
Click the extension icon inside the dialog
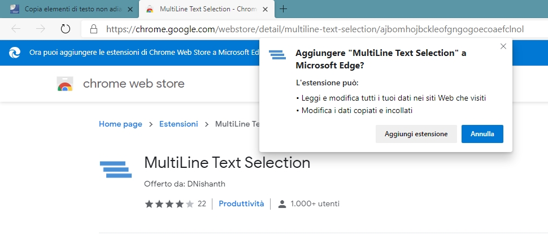point(277,54)
